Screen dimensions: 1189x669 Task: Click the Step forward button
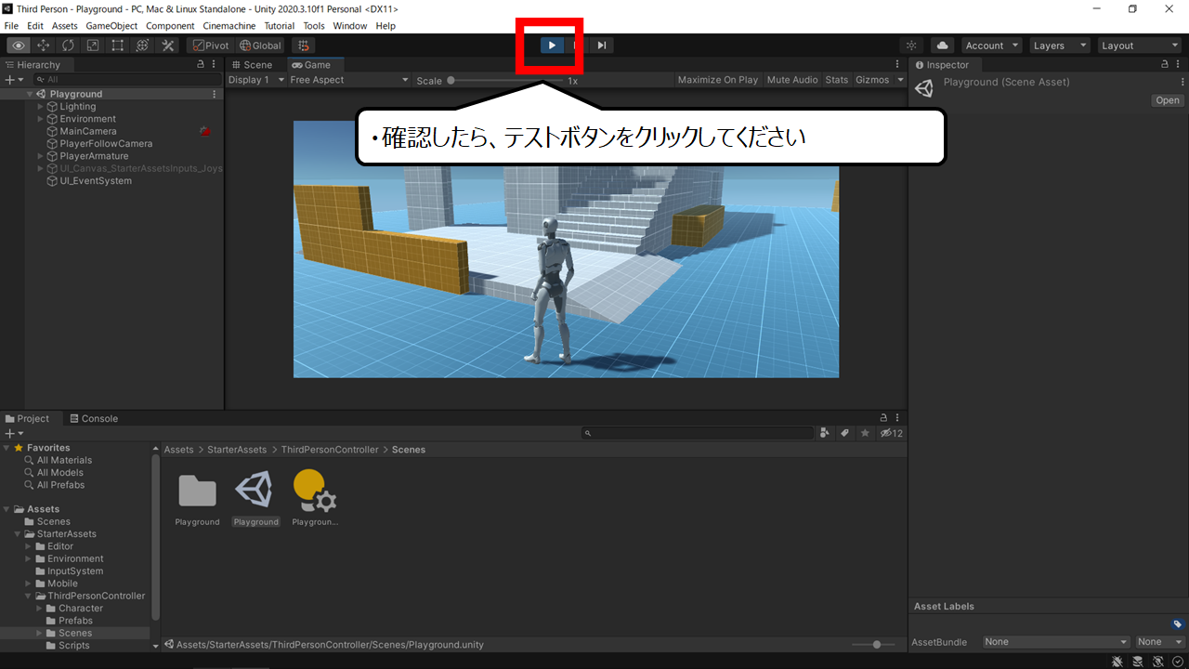(x=602, y=46)
